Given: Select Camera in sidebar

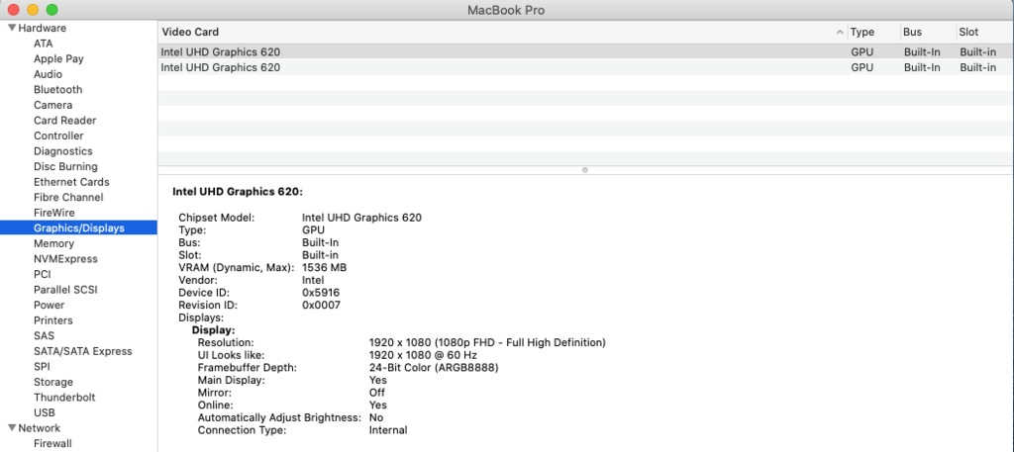Looking at the screenshot, I should tap(53, 105).
